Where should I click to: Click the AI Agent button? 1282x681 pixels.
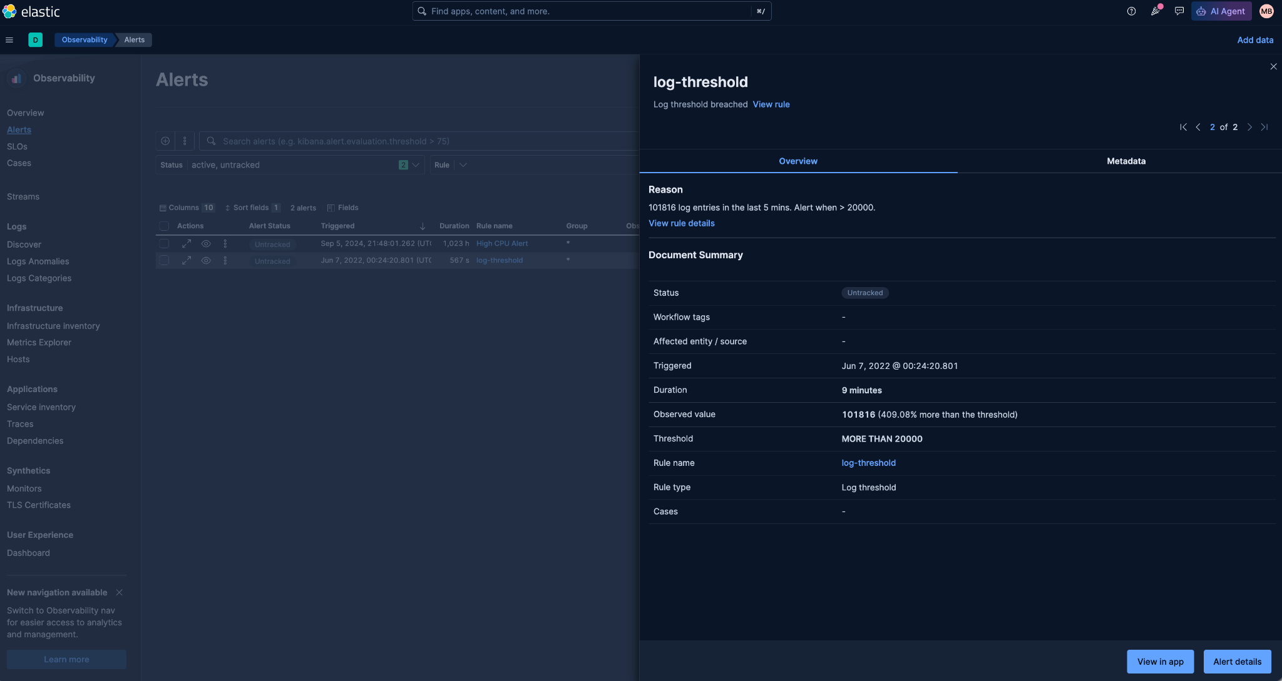[1221, 11]
